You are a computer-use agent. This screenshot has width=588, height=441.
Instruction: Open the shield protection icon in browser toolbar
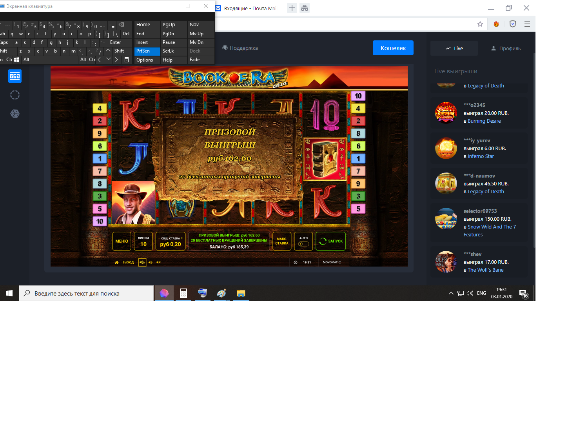click(x=512, y=24)
